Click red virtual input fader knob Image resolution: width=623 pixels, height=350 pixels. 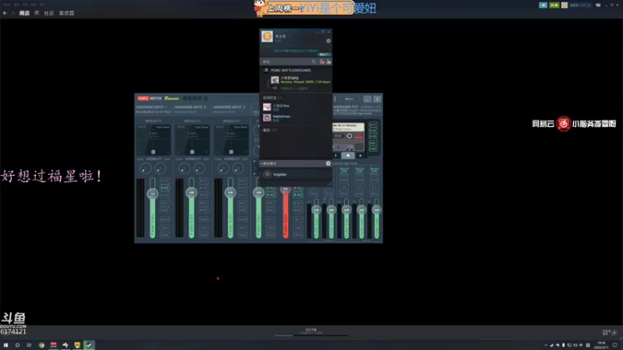(x=285, y=188)
